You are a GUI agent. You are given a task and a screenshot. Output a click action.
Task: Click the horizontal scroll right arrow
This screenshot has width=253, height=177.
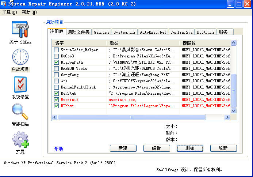[x=227, y=117]
